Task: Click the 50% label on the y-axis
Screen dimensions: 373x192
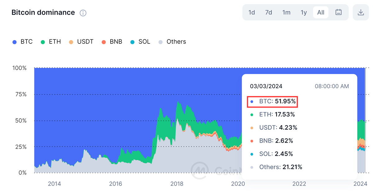Action: click(20, 121)
